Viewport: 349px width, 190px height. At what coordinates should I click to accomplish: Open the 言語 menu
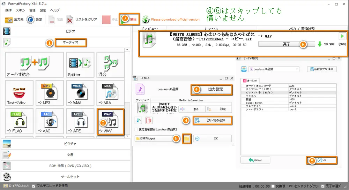tap(32, 10)
